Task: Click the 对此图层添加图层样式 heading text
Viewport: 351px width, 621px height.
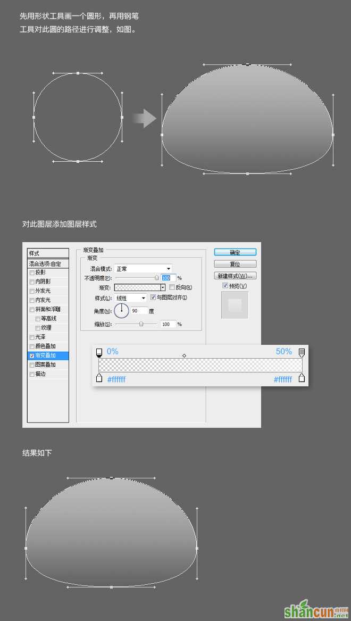Action: coord(60,224)
